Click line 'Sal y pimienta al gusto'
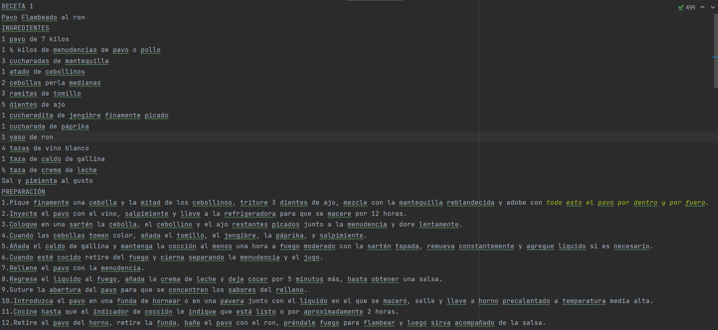 pyautogui.click(x=47, y=181)
